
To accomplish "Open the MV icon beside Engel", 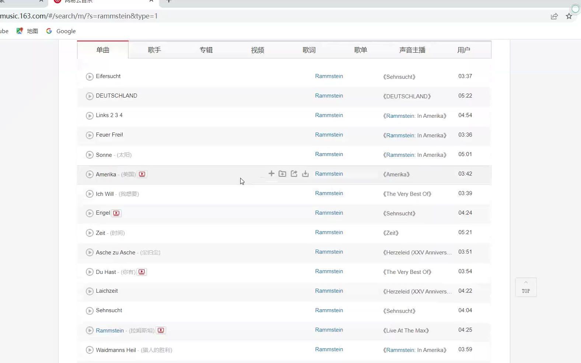I will click(x=116, y=213).
